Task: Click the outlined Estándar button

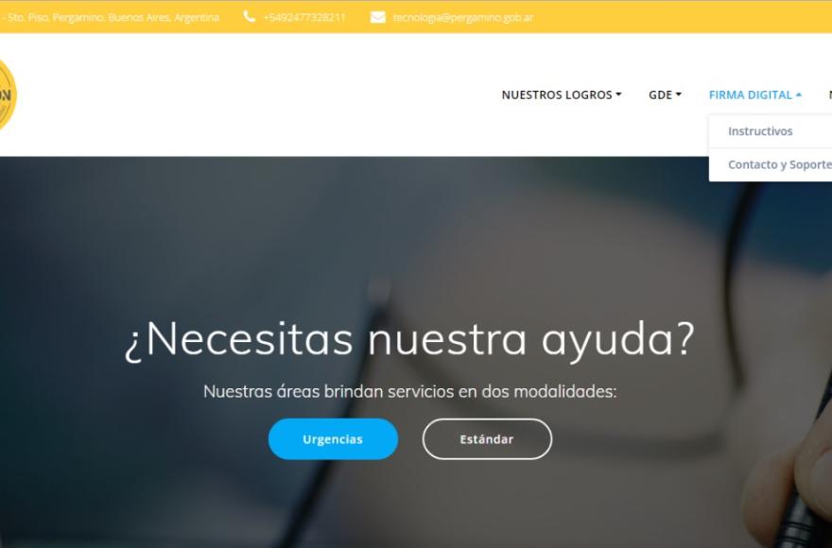Action: [487, 439]
